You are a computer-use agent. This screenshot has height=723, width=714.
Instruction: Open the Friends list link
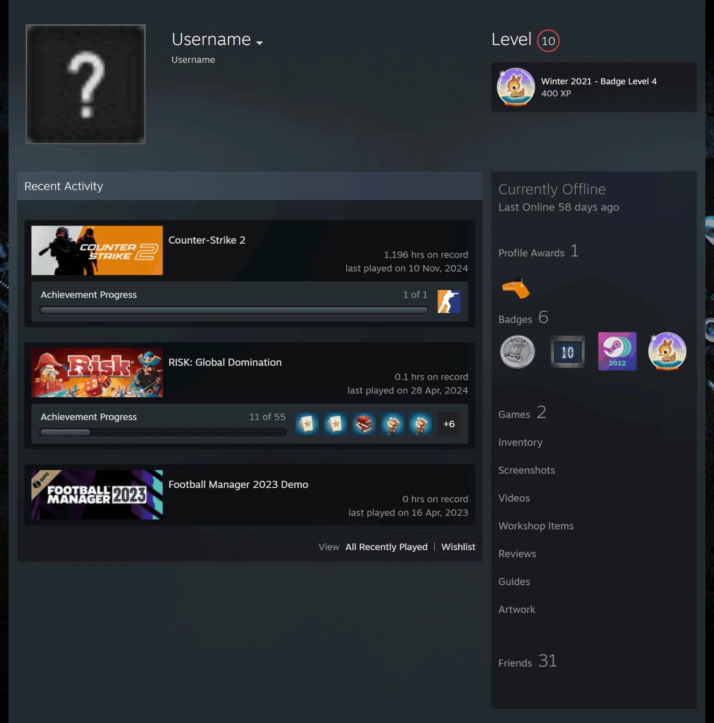[527, 661]
